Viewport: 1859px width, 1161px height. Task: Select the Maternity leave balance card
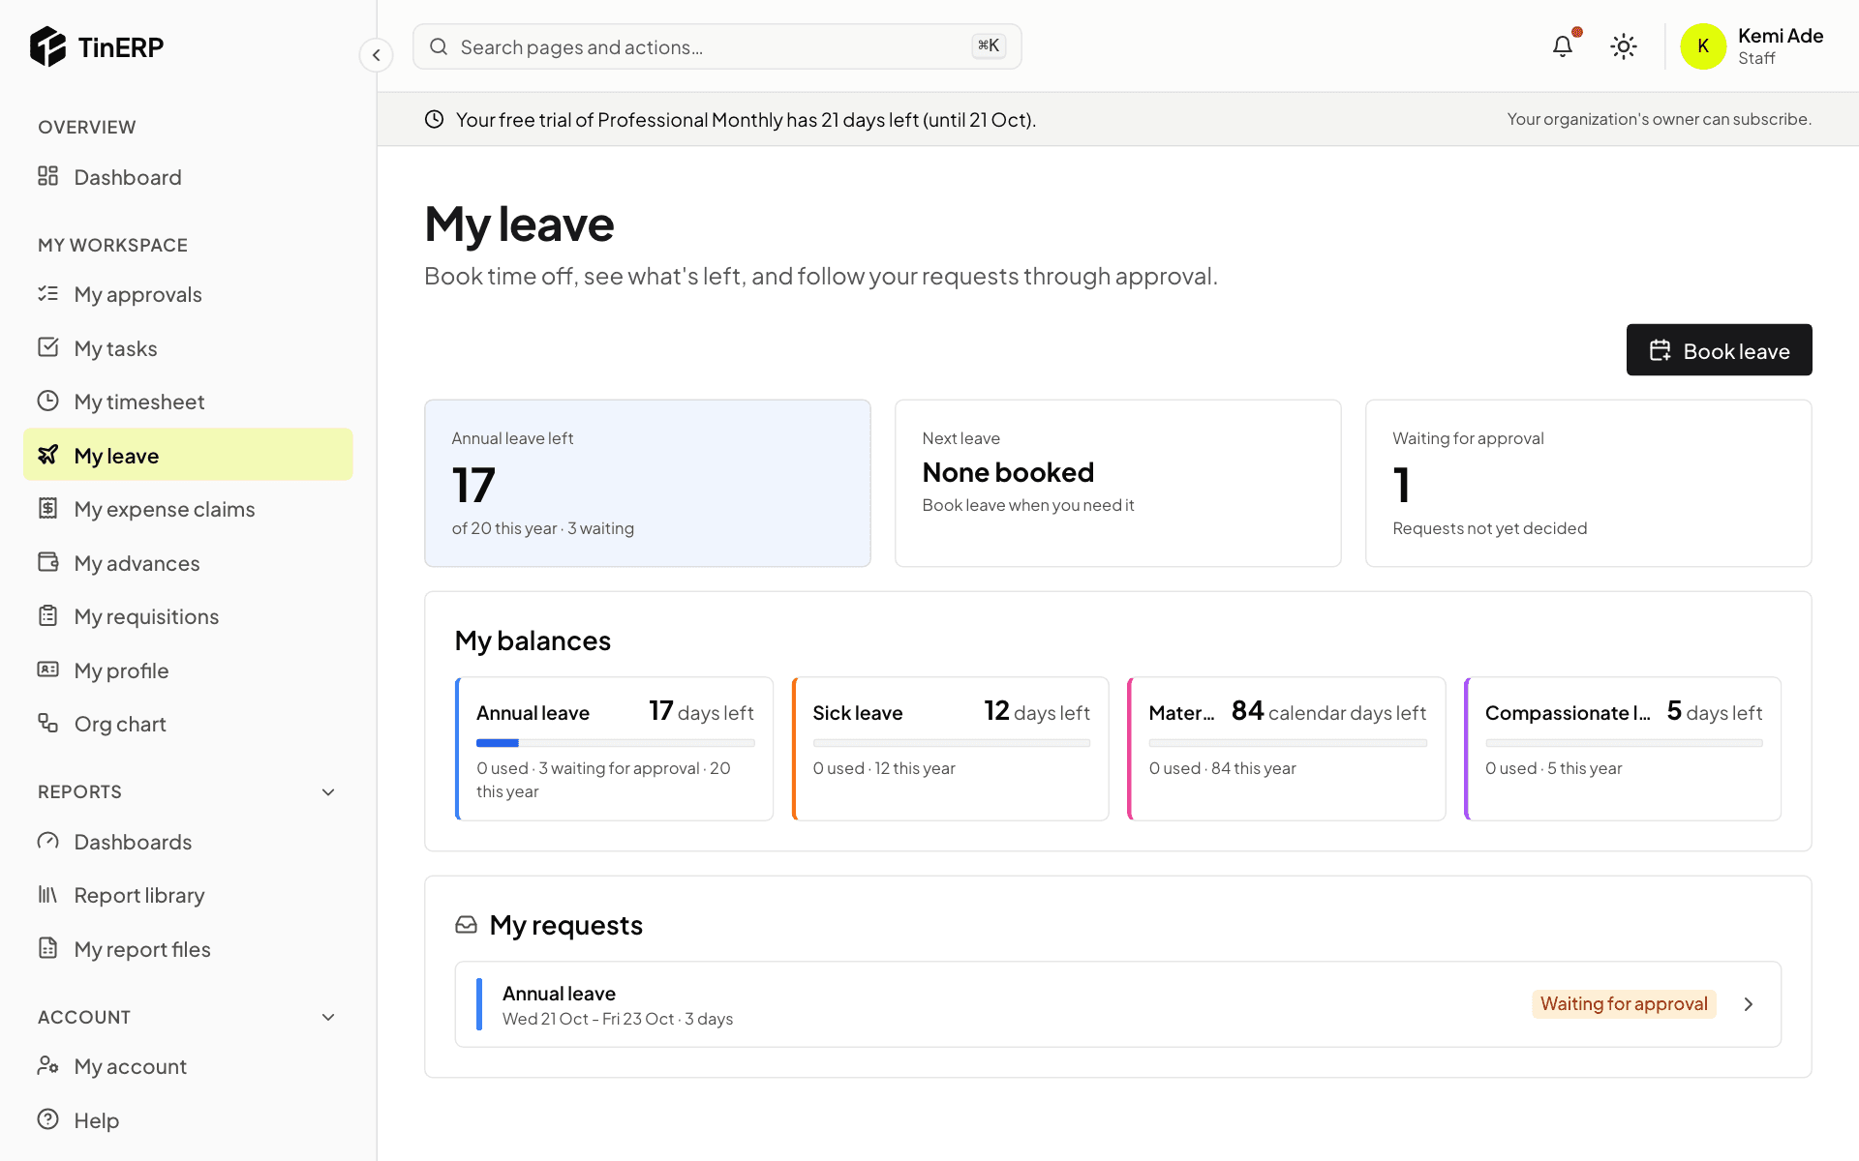click(x=1287, y=749)
